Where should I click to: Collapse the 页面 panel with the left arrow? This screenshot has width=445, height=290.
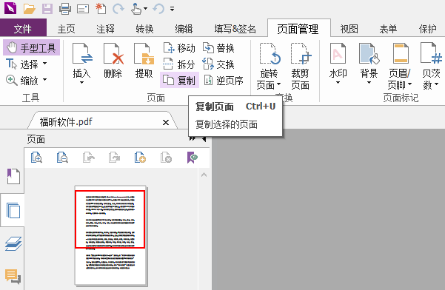tap(204, 139)
